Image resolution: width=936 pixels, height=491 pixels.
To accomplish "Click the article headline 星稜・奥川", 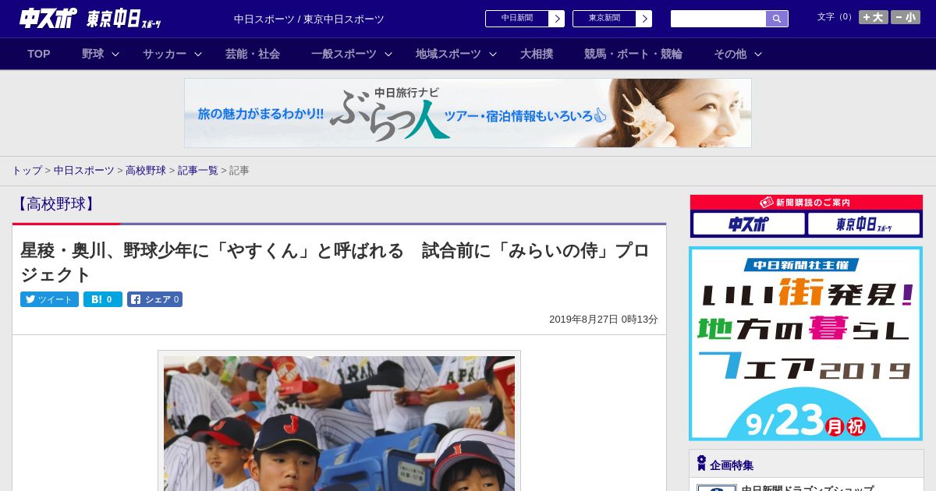I will tap(335, 263).
